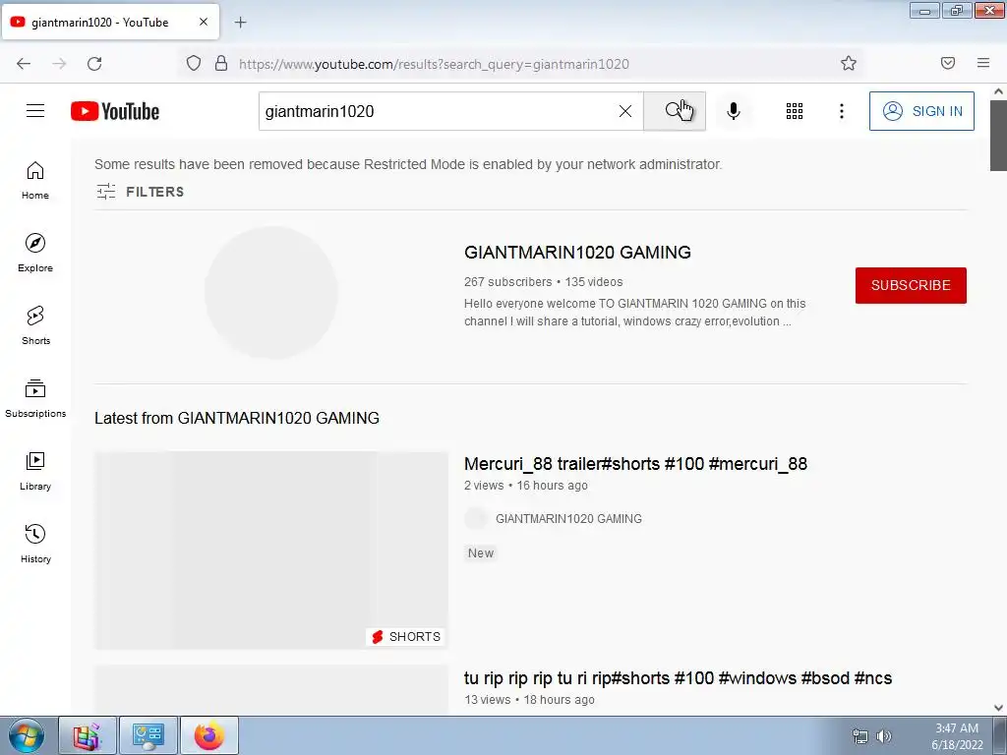
Task: Click '13 views • 18 hours ago' text
Action: click(530, 700)
